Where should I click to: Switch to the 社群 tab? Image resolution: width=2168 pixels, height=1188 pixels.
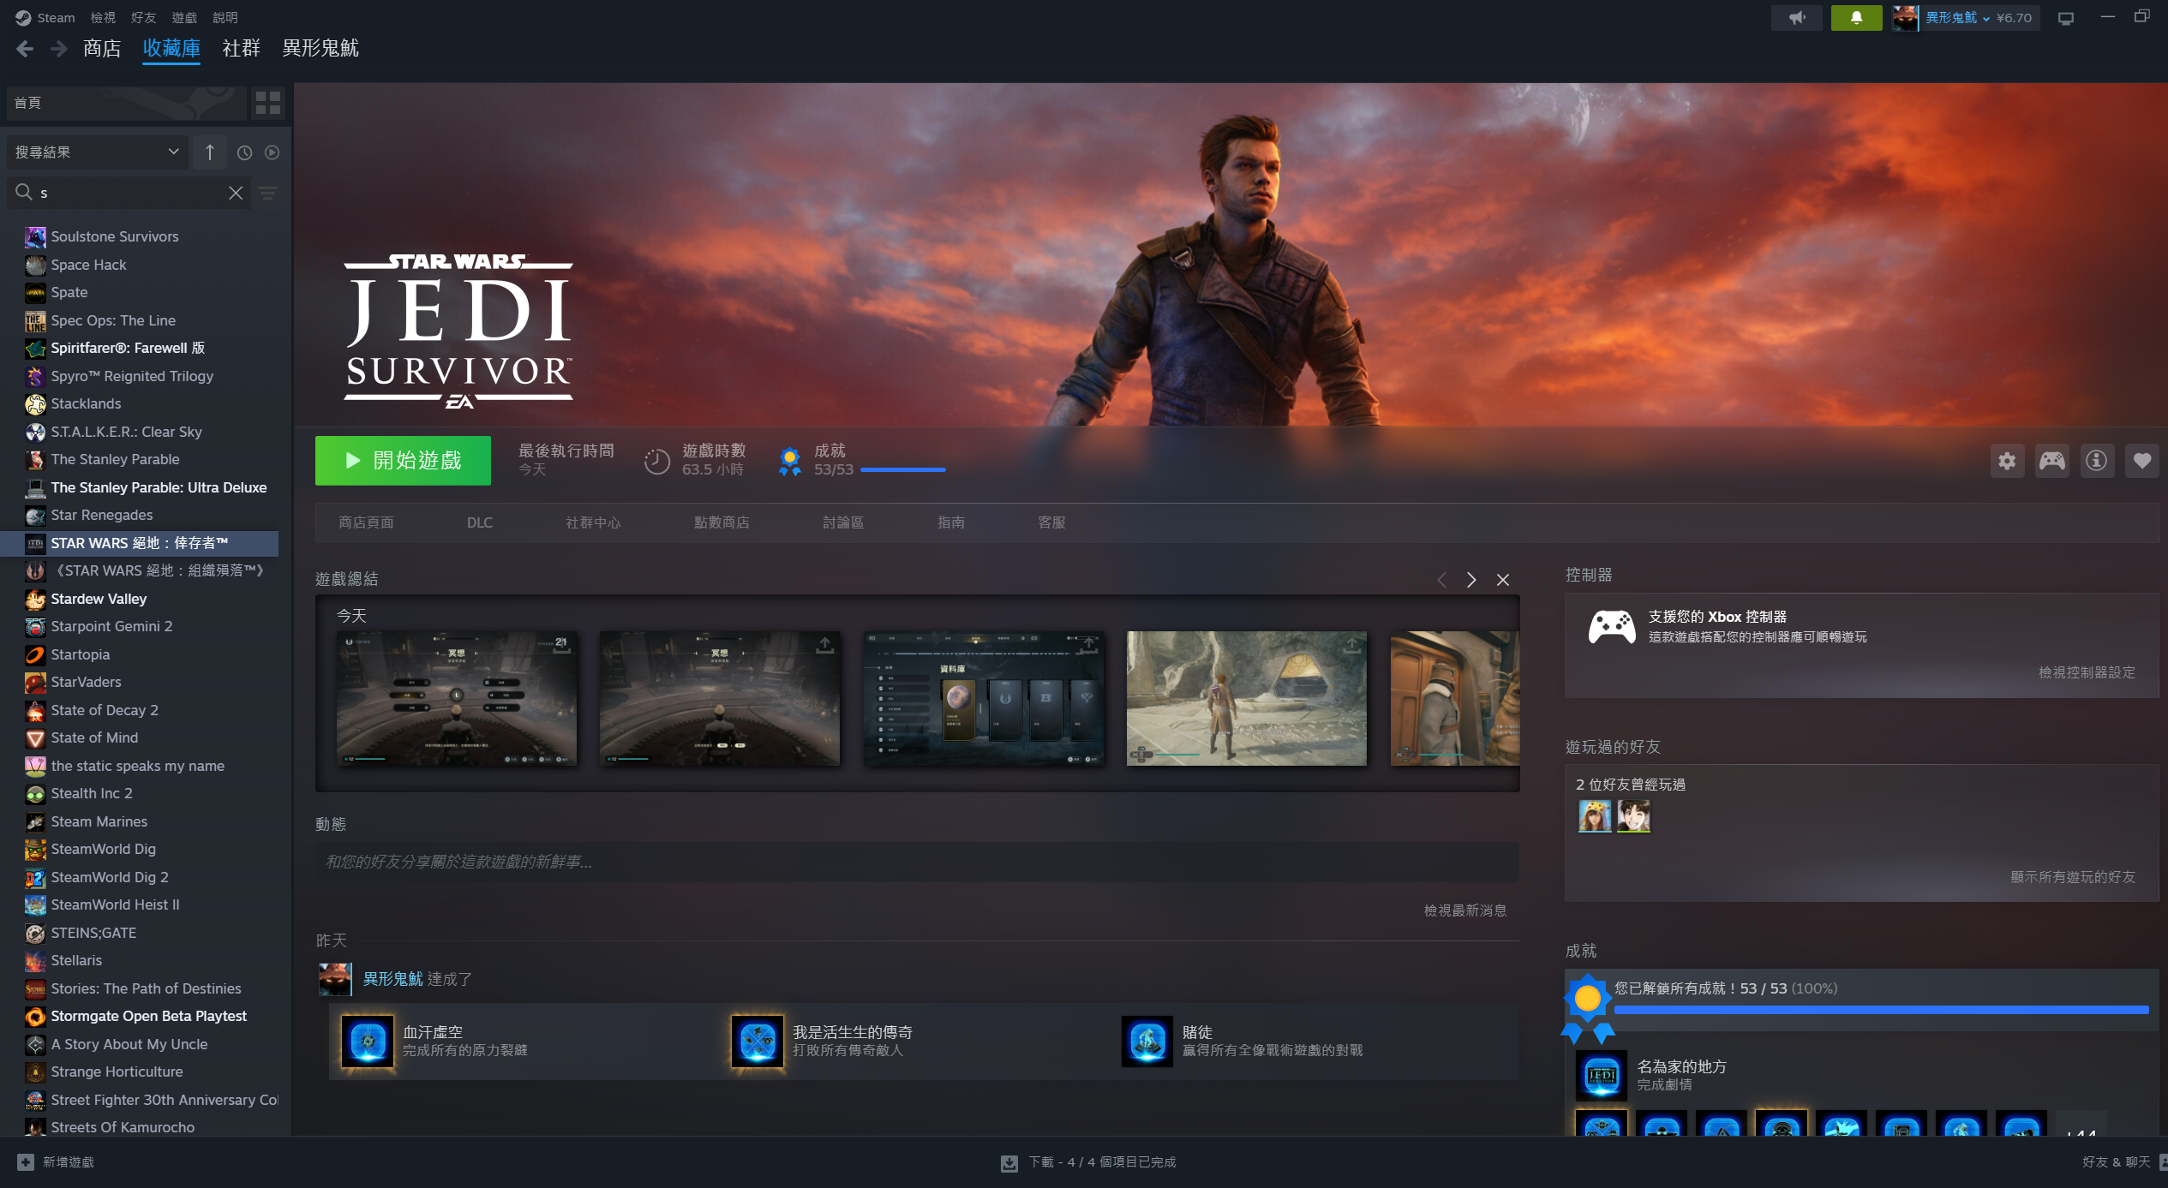[241, 48]
